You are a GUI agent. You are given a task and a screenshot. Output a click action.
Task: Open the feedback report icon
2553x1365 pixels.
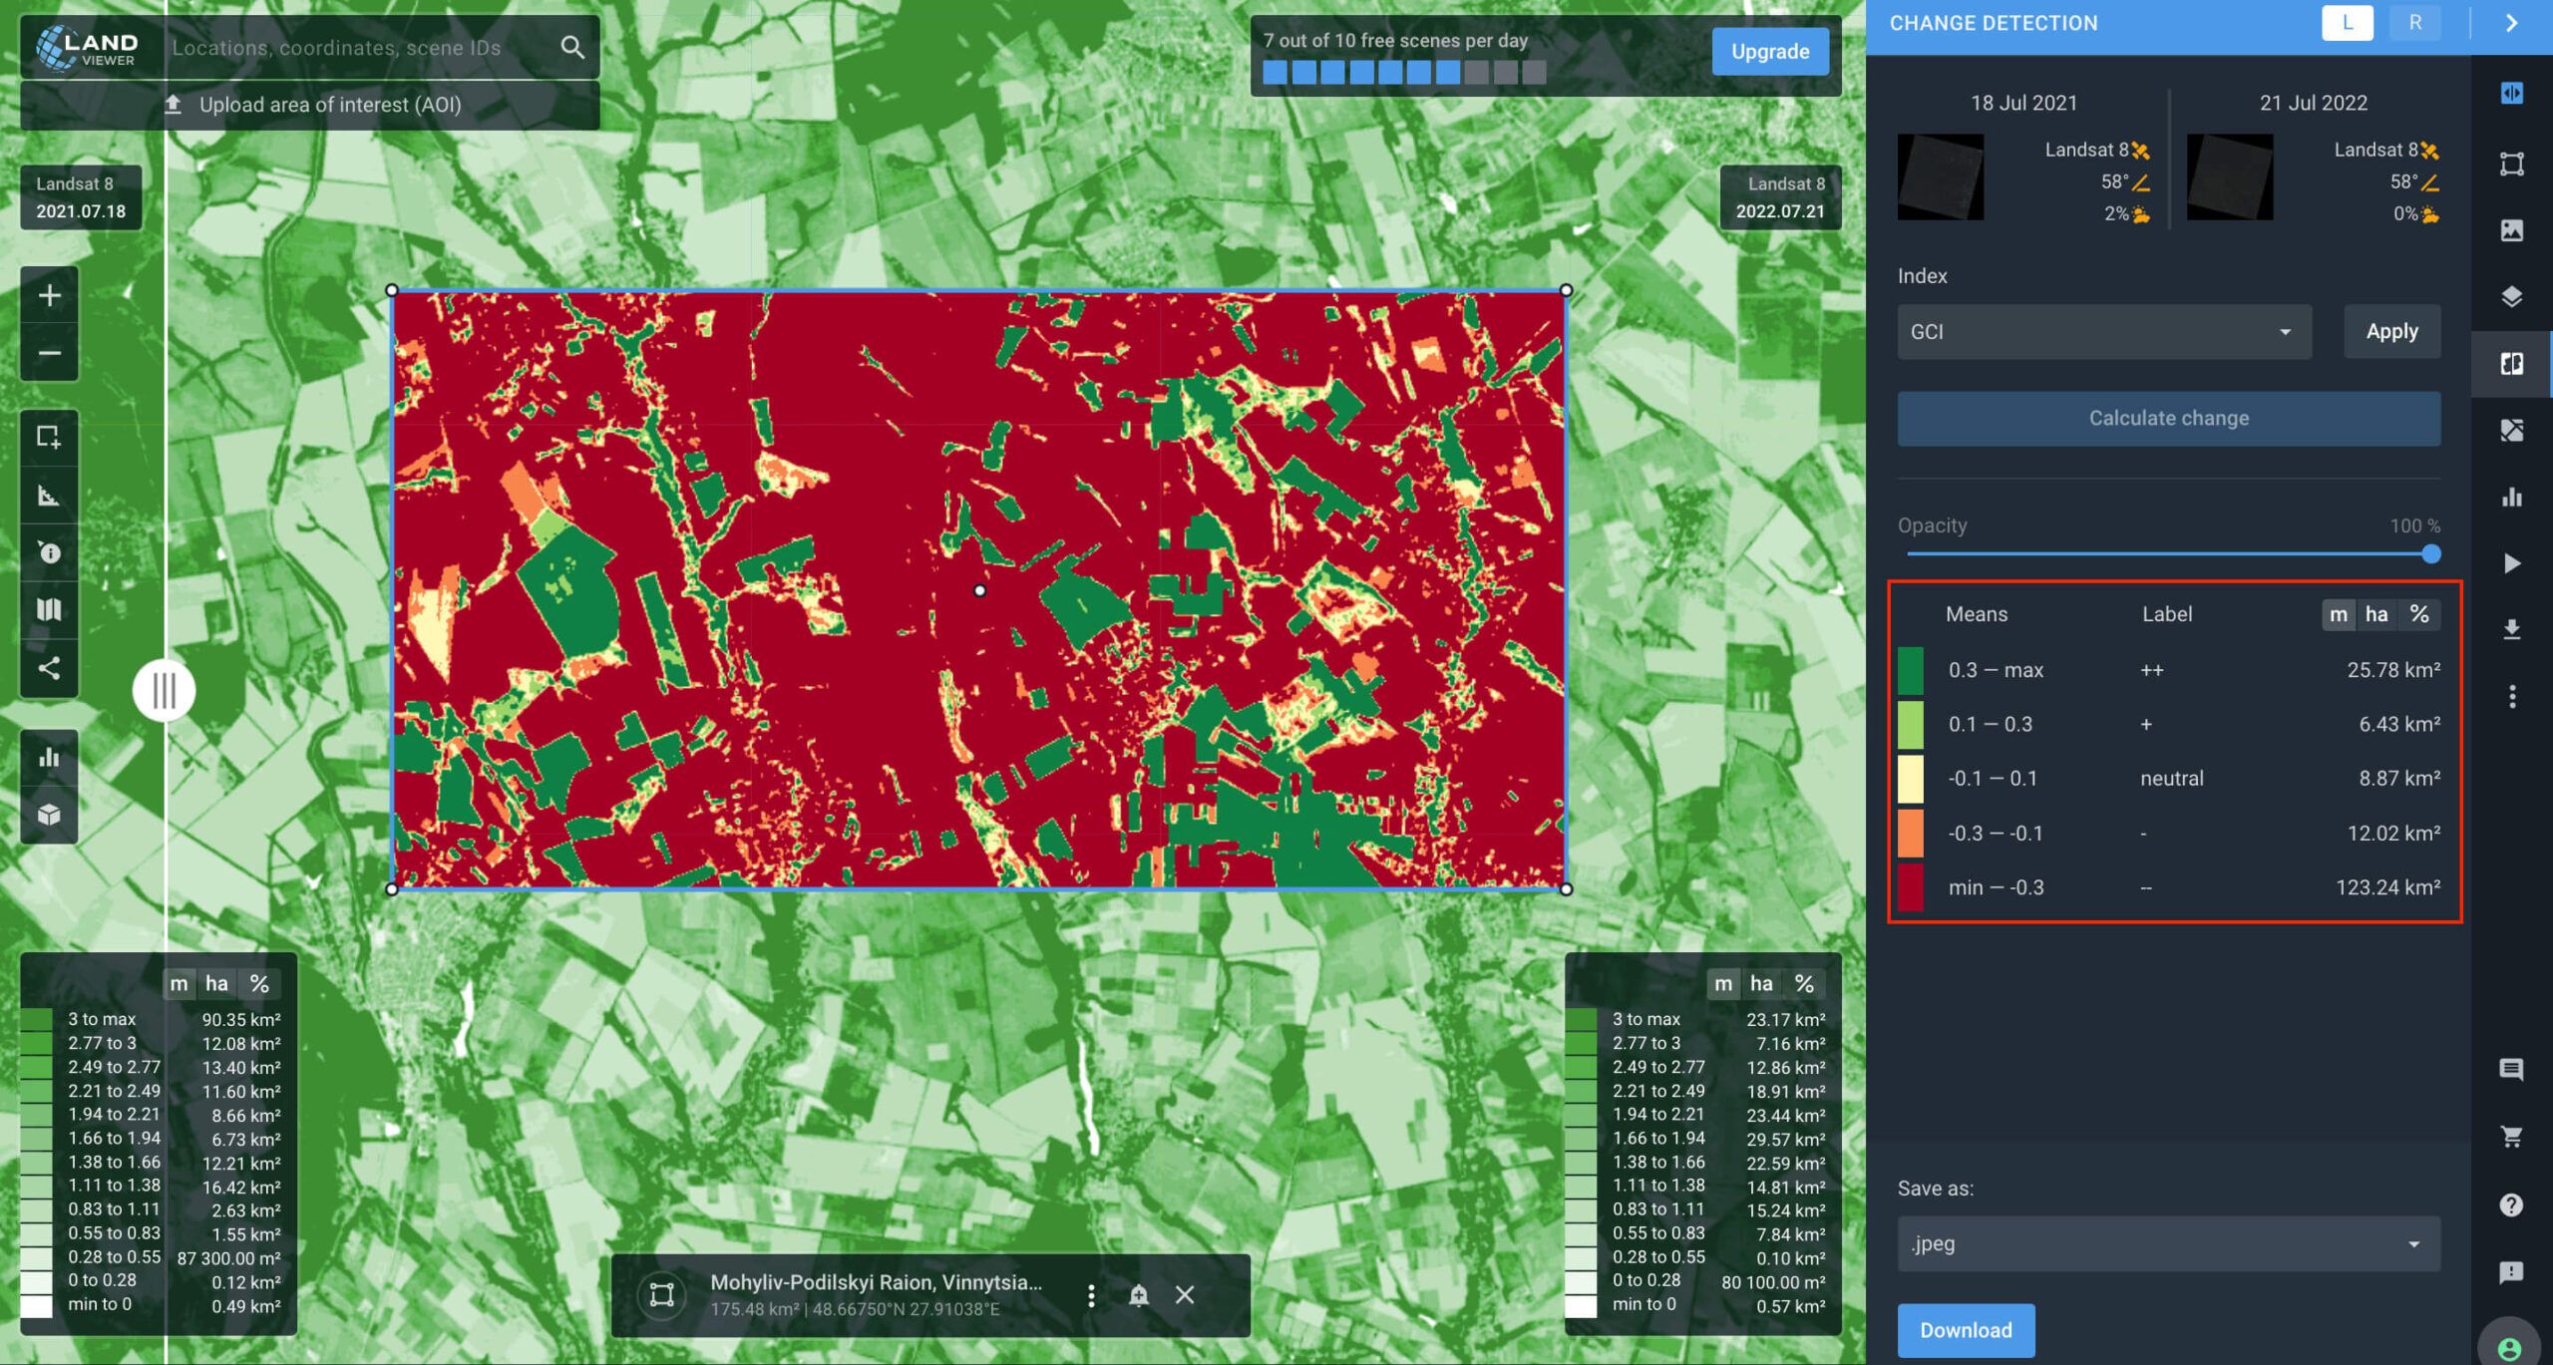click(2511, 1272)
